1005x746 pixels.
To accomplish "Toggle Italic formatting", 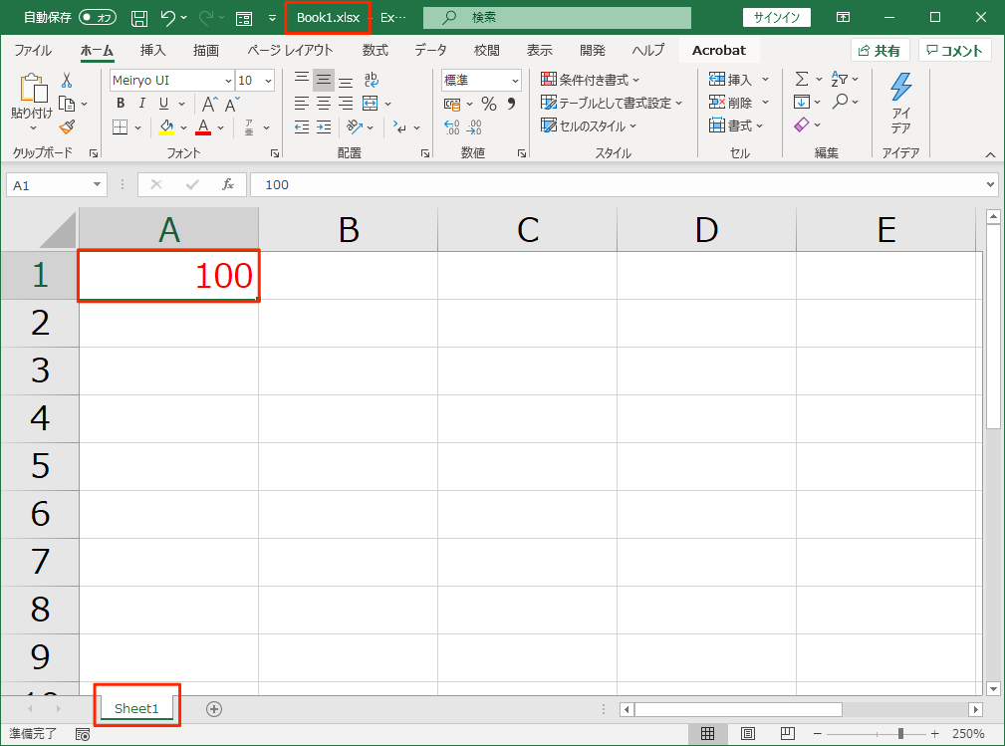I will 140,104.
